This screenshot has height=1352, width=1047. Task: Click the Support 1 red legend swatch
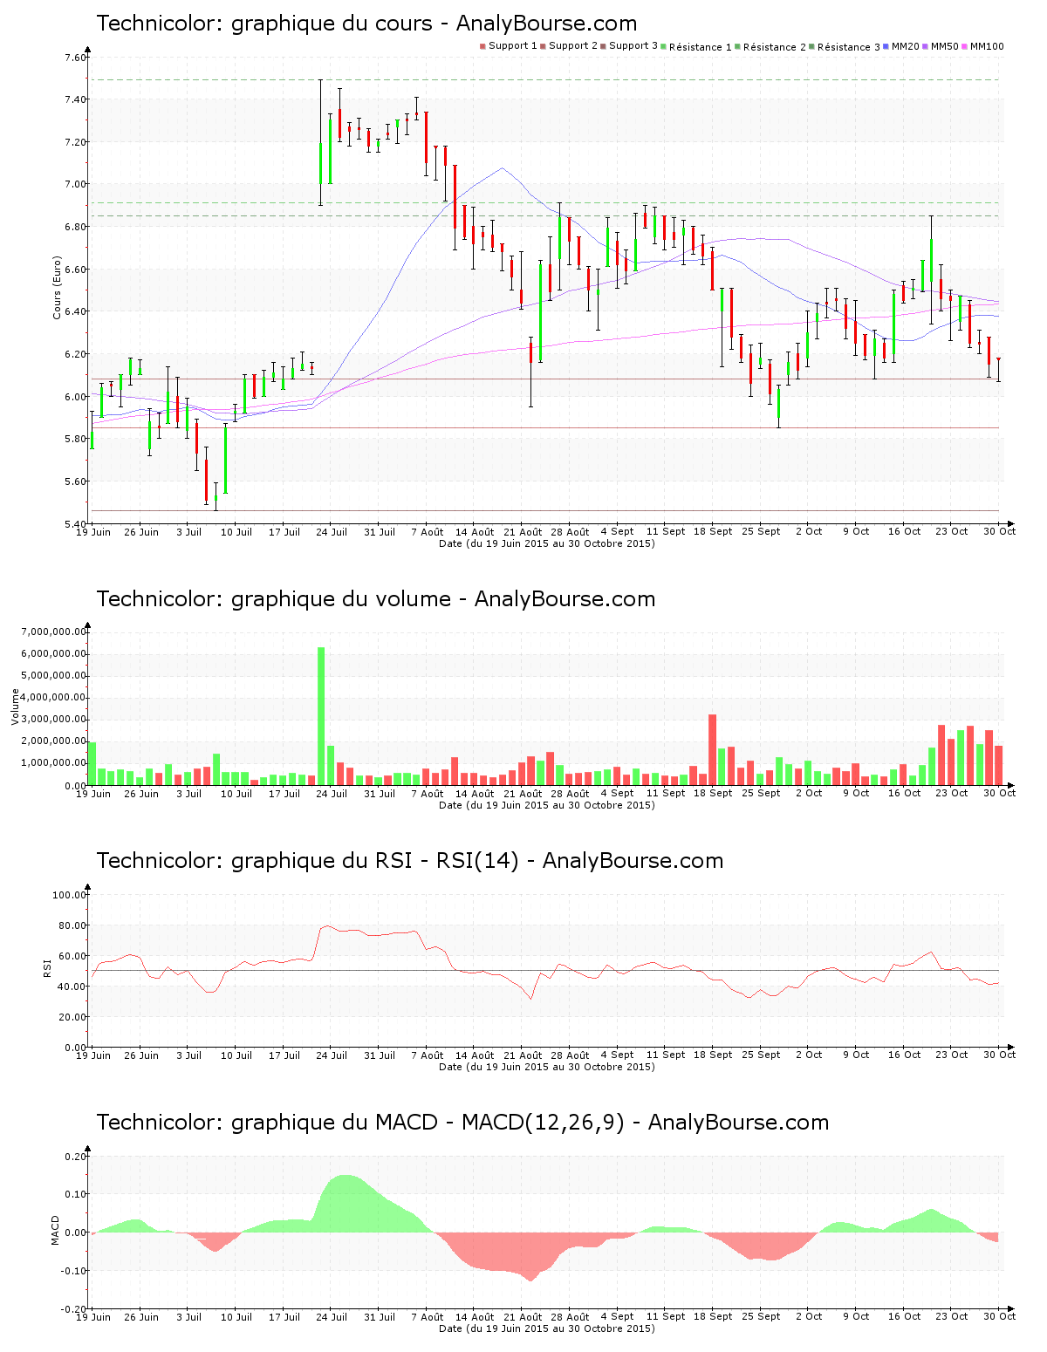[x=482, y=46]
